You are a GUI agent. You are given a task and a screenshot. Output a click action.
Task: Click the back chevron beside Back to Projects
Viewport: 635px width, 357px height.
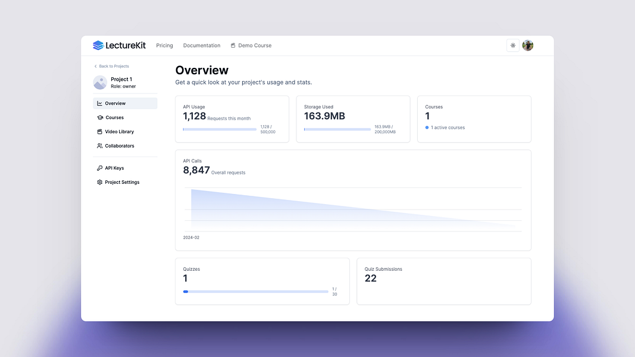point(96,67)
